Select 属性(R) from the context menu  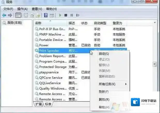coord(104,99)
